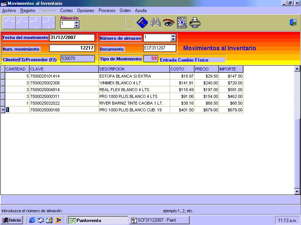This screenshot has width=301, height=225.
Task: Click the exit door icon at right
Action: (x=293, y=22)
